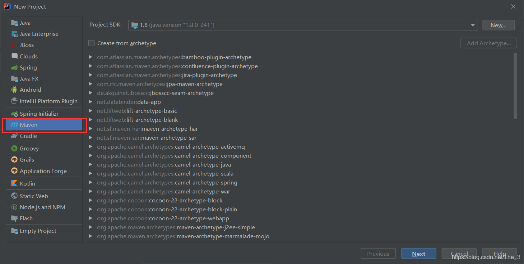Select camel-archetype-spring row
Image resolution: width=524 pixels, height=264 pixels.
[300, 183]
